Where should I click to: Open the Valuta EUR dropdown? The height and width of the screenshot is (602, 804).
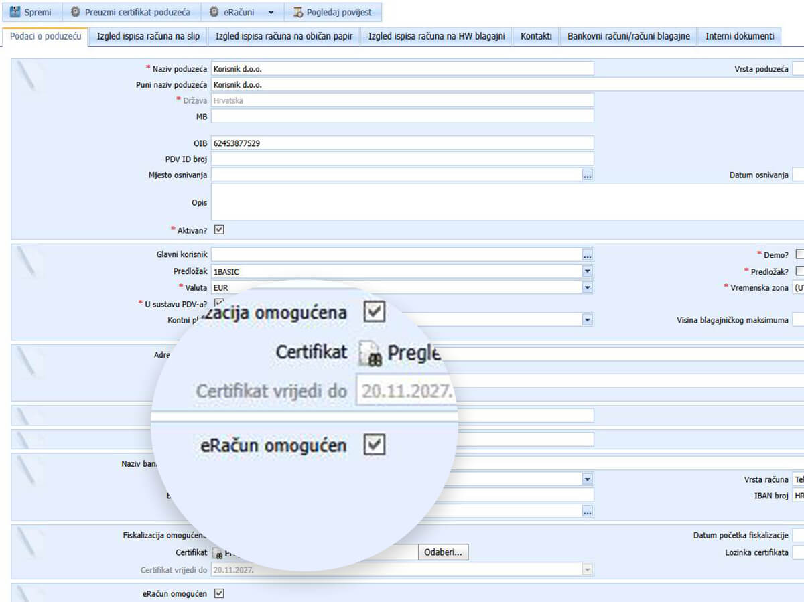(588, 287)
